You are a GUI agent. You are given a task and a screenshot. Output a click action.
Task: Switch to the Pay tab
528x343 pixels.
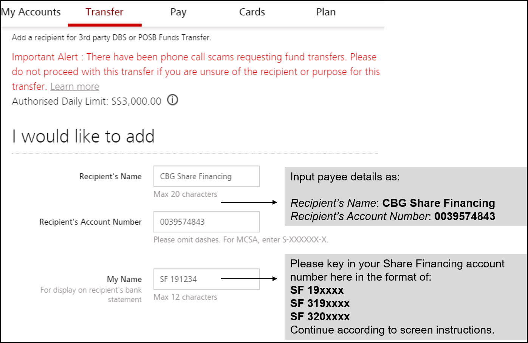178,12
